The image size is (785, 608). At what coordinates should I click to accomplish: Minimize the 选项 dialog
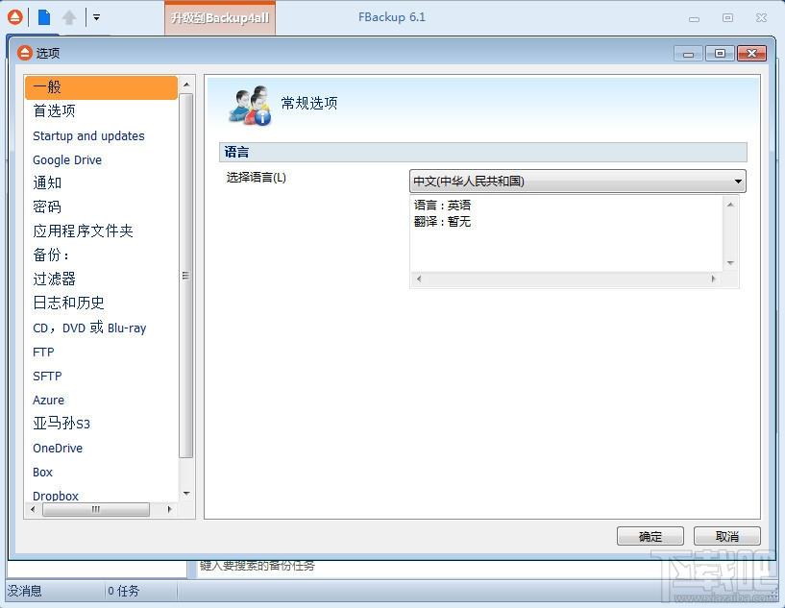tap(688, 54)
